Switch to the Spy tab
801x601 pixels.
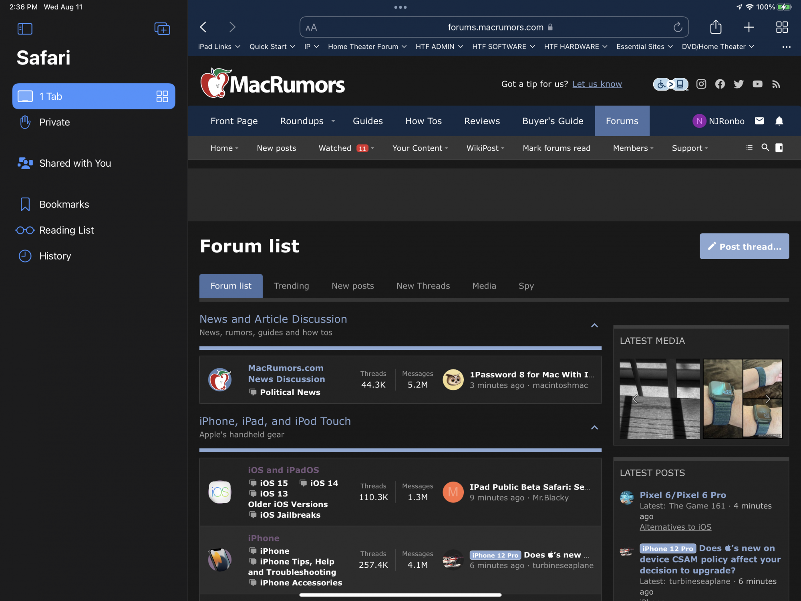pos(526,286)
